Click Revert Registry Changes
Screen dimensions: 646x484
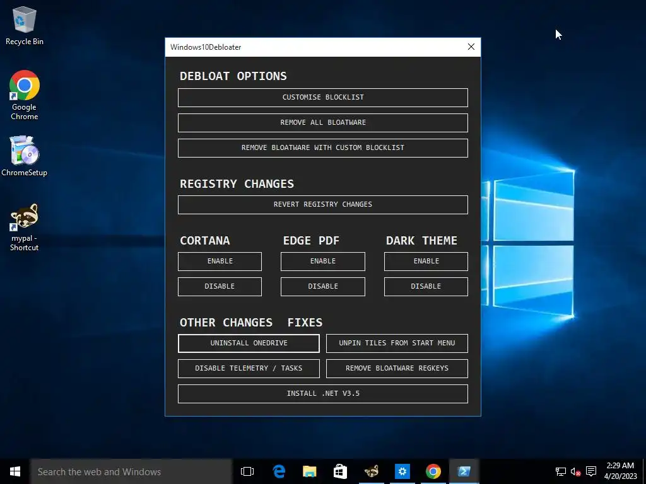pos(323,205)
